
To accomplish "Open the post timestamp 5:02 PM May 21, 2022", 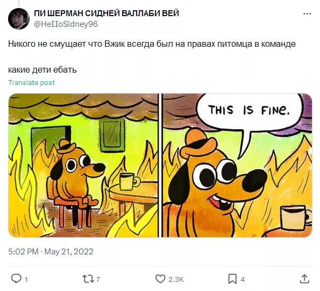I will [51, 251].
